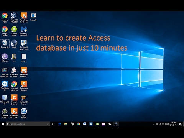The image size is (184, 138).
Task: Open Task View on the taskbar
Action: click(53, 124)
